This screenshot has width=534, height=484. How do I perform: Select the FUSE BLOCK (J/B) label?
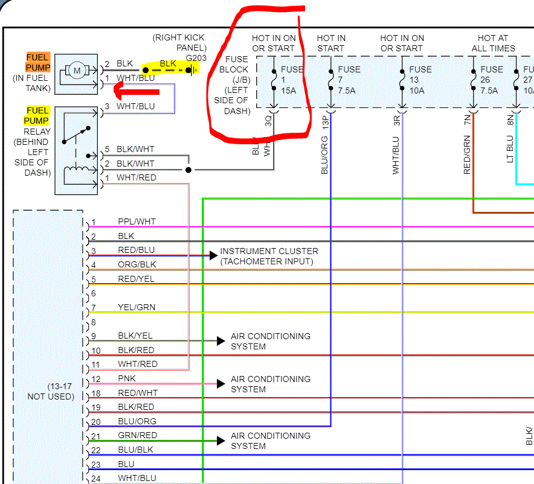233,85
